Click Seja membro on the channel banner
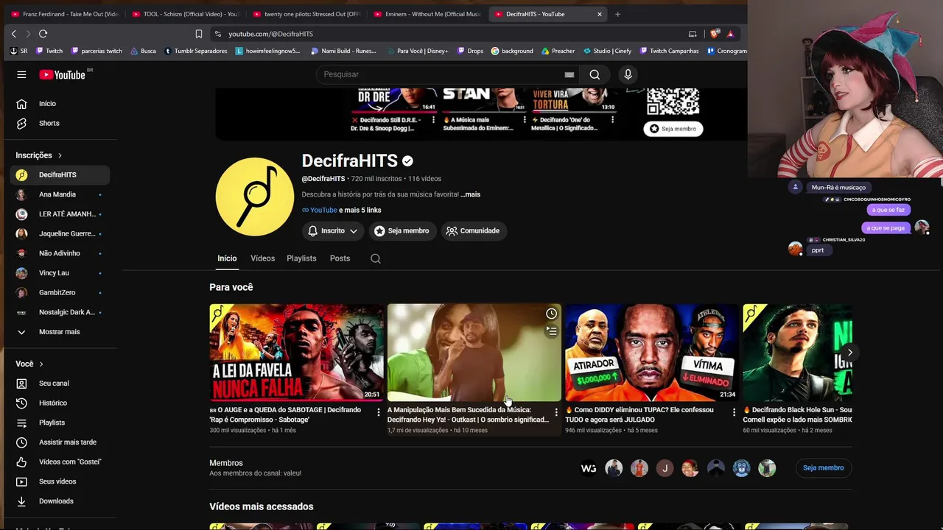 (x=673, y=129)
